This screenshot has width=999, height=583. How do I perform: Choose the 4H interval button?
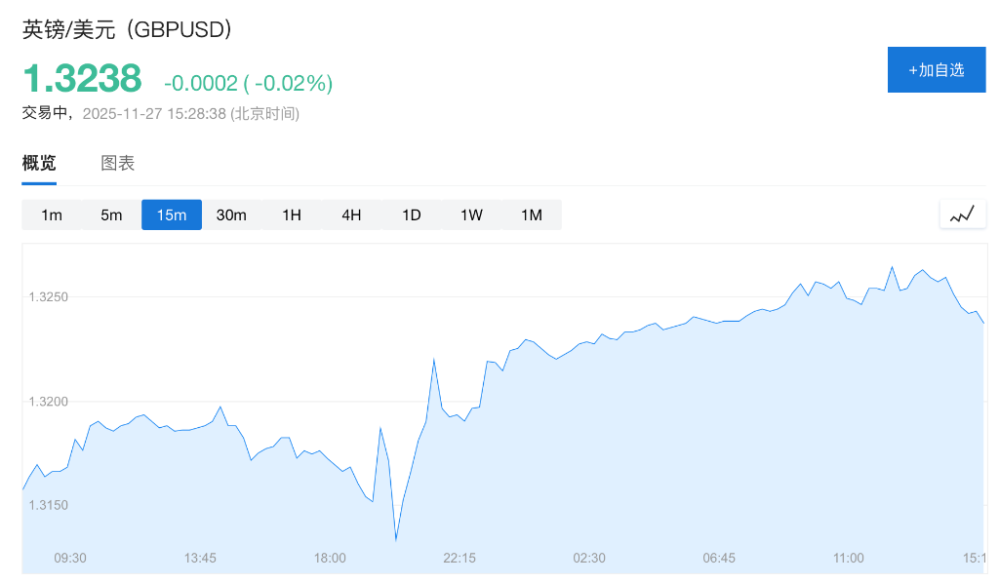(x=351, y=214)
